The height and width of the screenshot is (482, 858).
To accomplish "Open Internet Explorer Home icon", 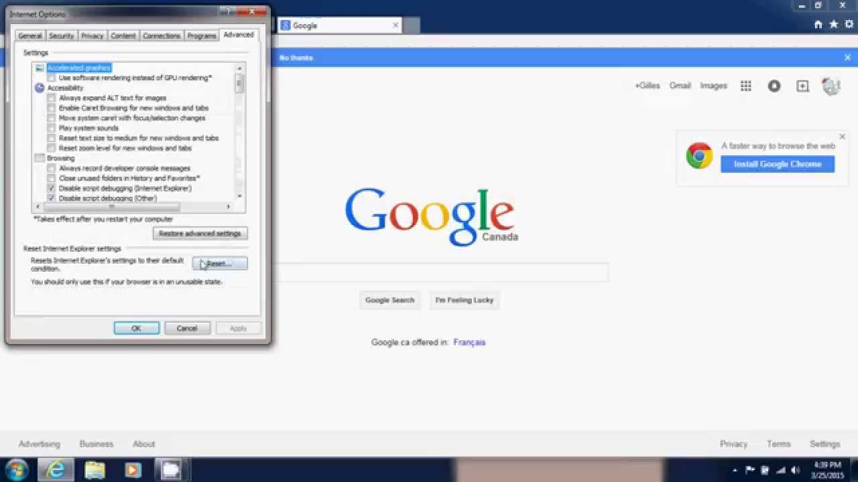I will click(x=818, y=24).
